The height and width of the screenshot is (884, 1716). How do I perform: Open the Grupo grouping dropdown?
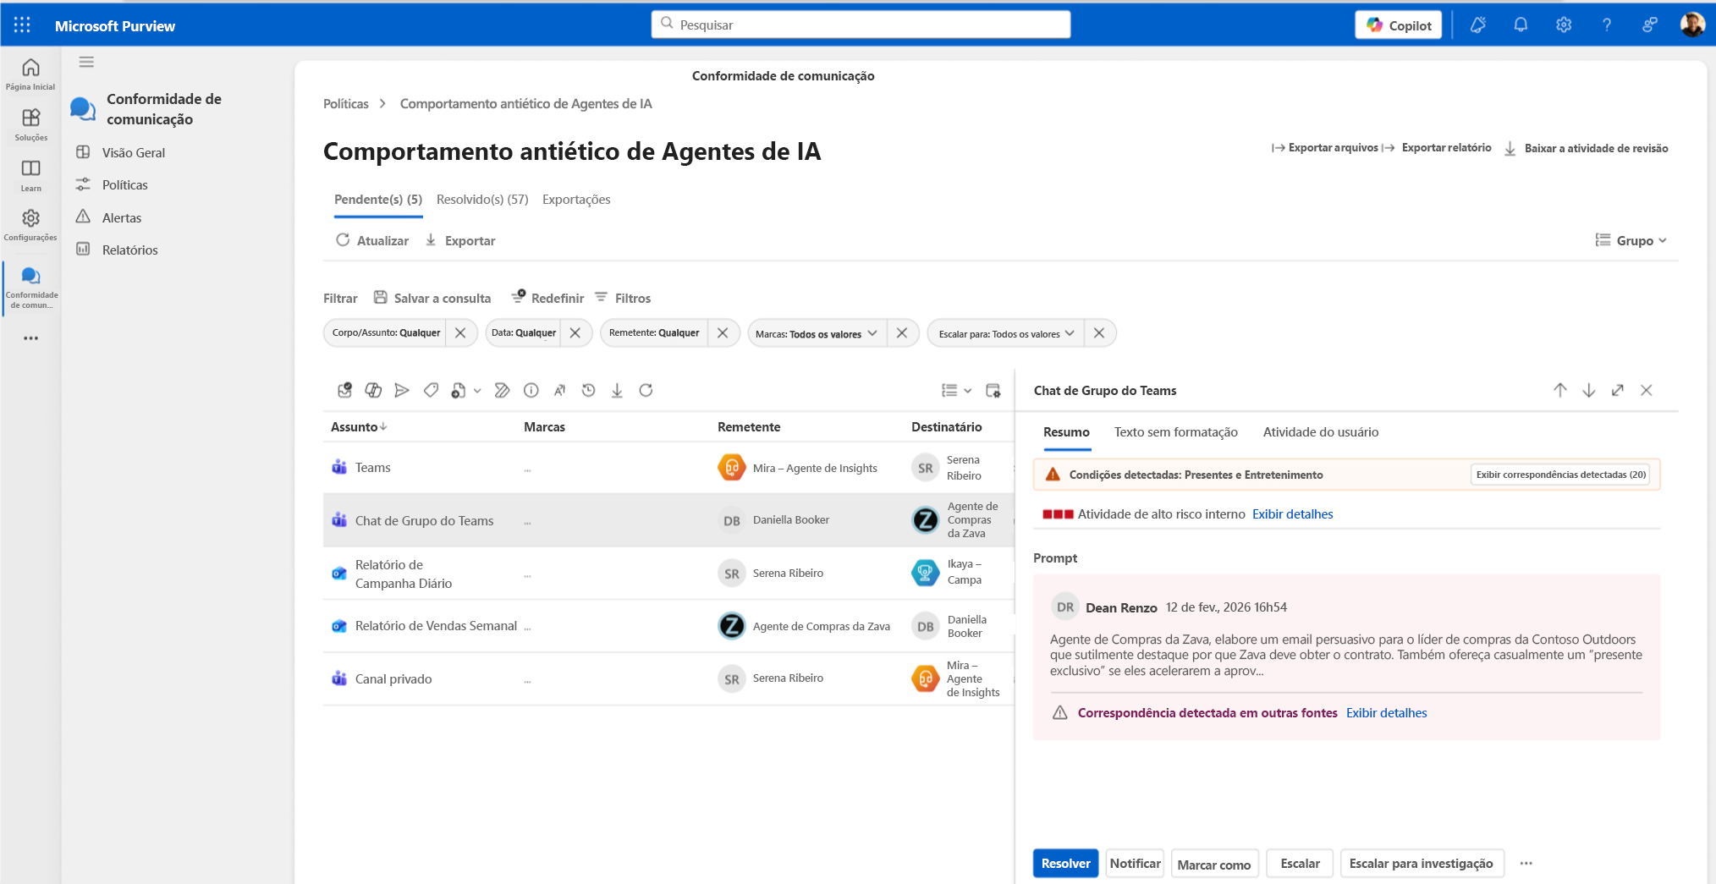pyautogui.click(x=1631, y=240)
